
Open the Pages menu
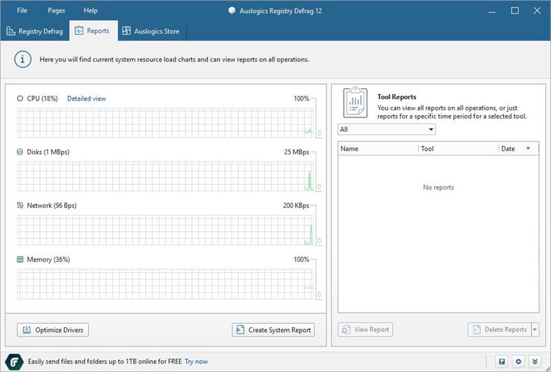pyautogui.click(x=56, y=10)
